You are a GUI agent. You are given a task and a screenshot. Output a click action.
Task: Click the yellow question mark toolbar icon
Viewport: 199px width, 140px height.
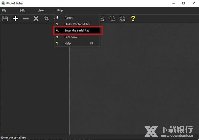click(133, 19)
